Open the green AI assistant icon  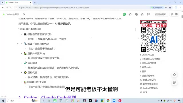[x=124, y=14]
